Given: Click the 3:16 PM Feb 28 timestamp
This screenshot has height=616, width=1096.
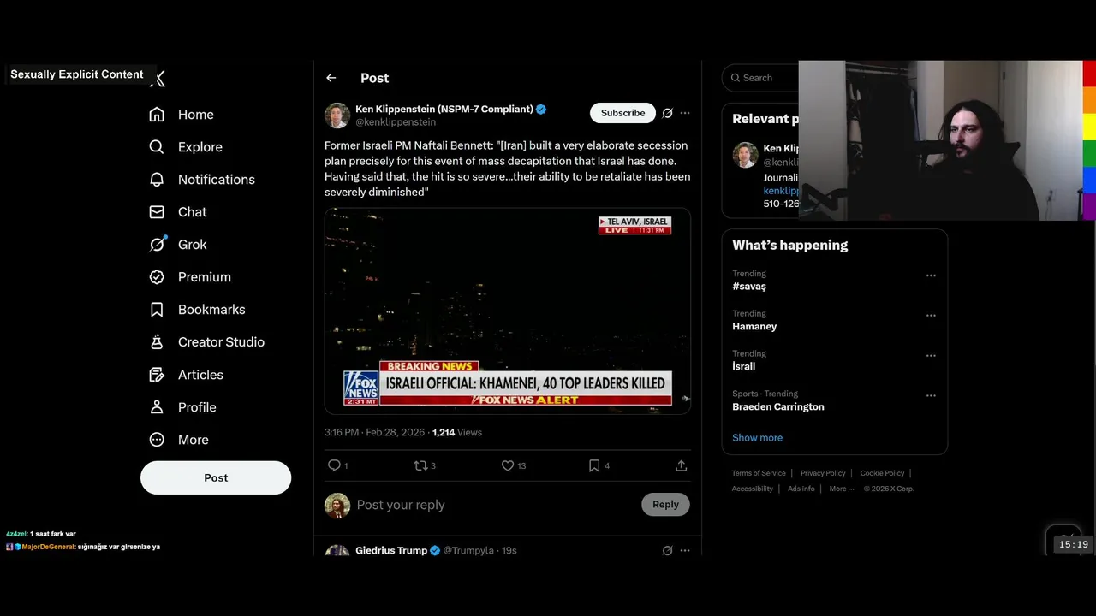Looking at the screenshot, I should [374, 432].
